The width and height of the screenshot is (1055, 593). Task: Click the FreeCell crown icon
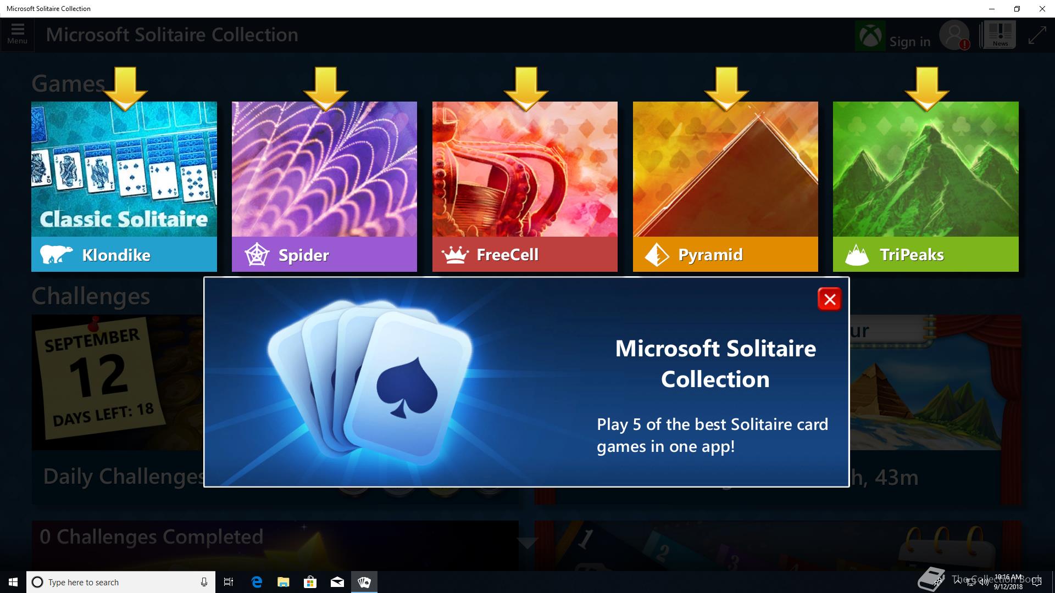(x=455, y=255)
